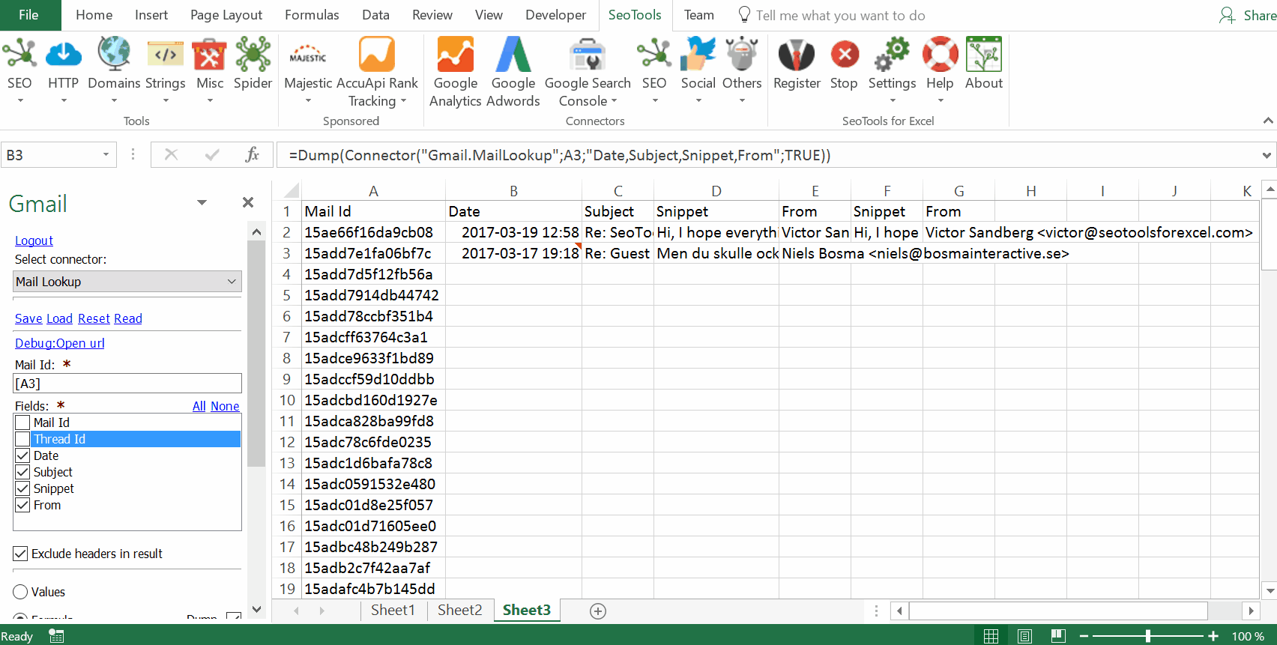Click the macro record status bar icon
The image size is (1277, 645).
click(x=56, y=636)
